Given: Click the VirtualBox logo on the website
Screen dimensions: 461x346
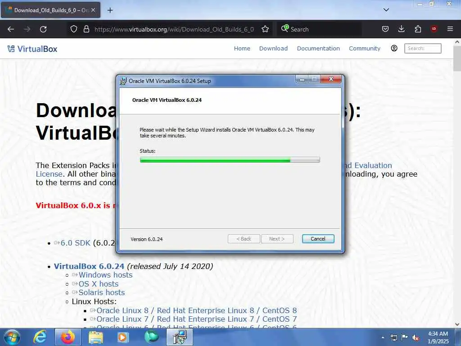Looking at the screenshot, I should point(32,49).
